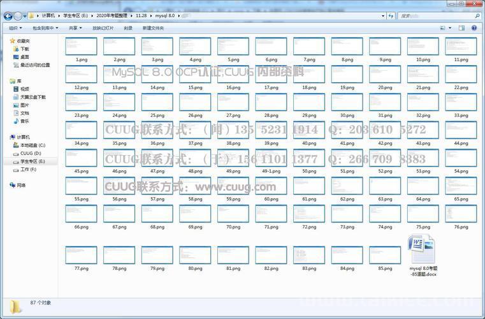This screenshot has width=485, height=319.
Task: Click 11.28 breadcrumb segment
Action: (x=141, y=15)
